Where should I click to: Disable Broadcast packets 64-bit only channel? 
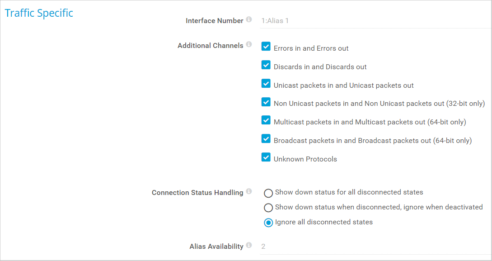tap(266, 139)
